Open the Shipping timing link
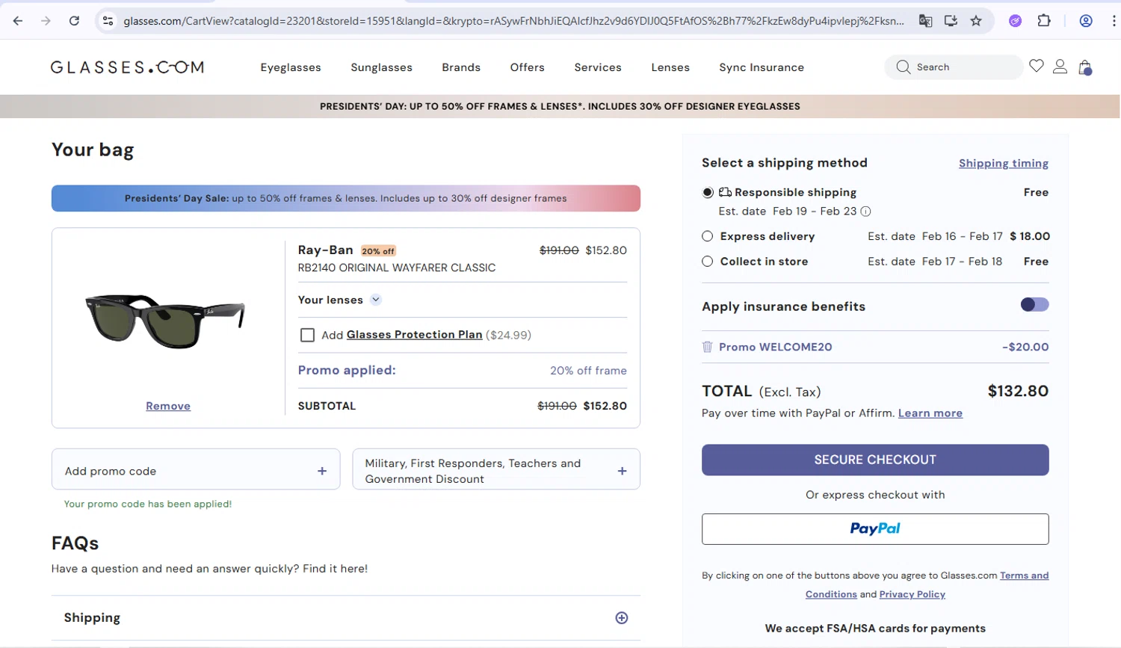Viewport: 1121px width, 648px height. click(1004, 163)
